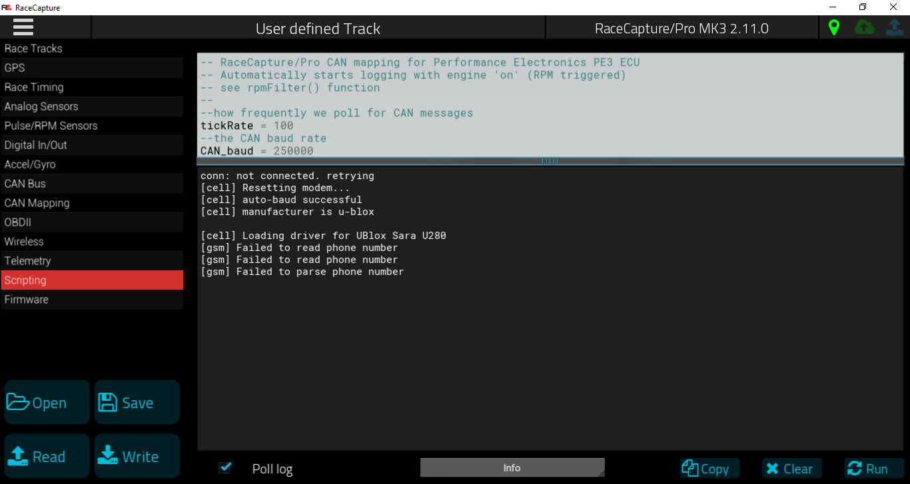Open OBDII settings
910x484 pixels.
point(92,222)
